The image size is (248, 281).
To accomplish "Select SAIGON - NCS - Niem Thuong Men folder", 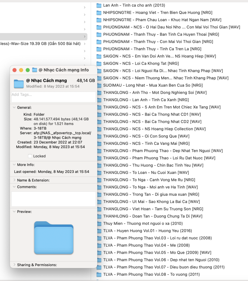I will click(166, 78).
